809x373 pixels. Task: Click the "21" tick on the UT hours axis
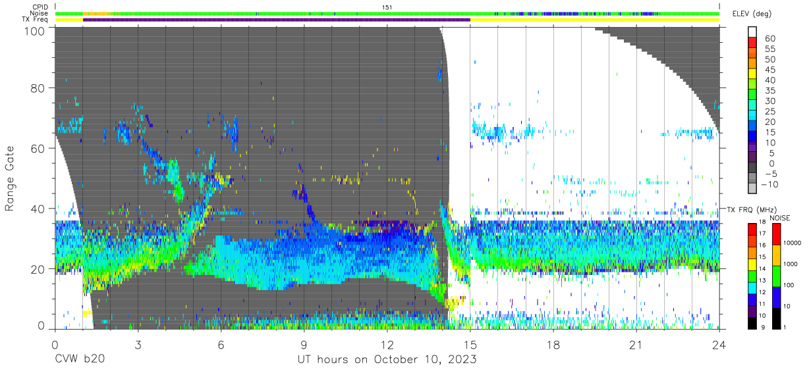[x=636, y=345]
